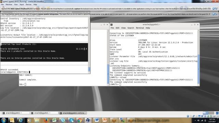
Task: Open VirtualBox View menu
Action: (x=16, y=4)
